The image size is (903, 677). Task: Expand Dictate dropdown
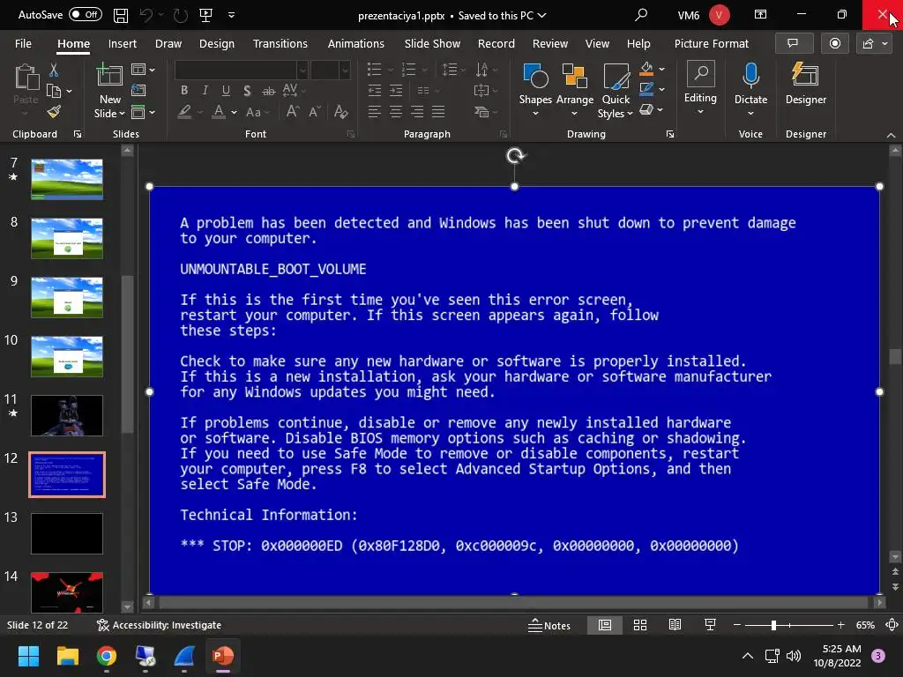750,114
